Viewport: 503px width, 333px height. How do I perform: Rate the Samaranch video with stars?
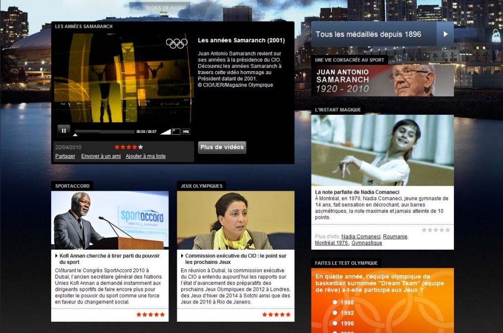coord(129,147)
